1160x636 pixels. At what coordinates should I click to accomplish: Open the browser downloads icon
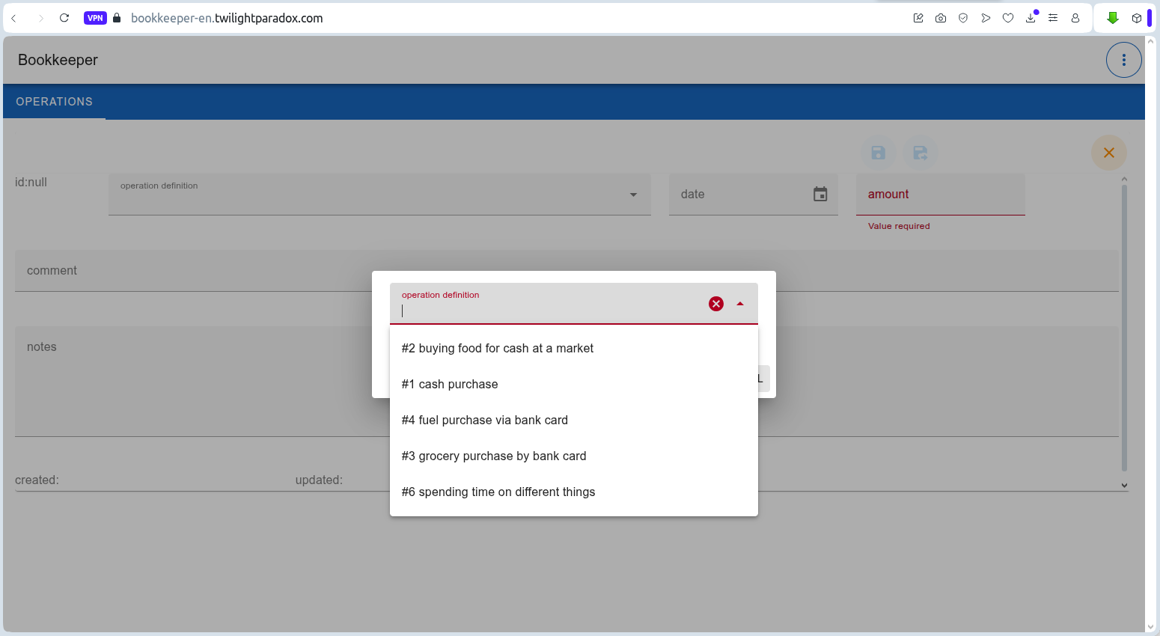(x=1031, y=18)
